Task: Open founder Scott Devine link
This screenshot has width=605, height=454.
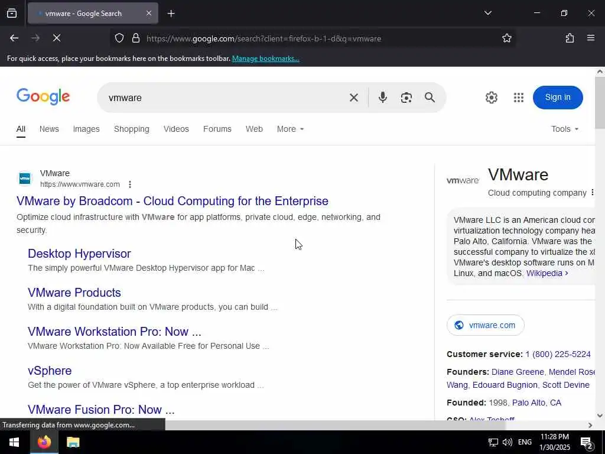Action: coord(565,385)
